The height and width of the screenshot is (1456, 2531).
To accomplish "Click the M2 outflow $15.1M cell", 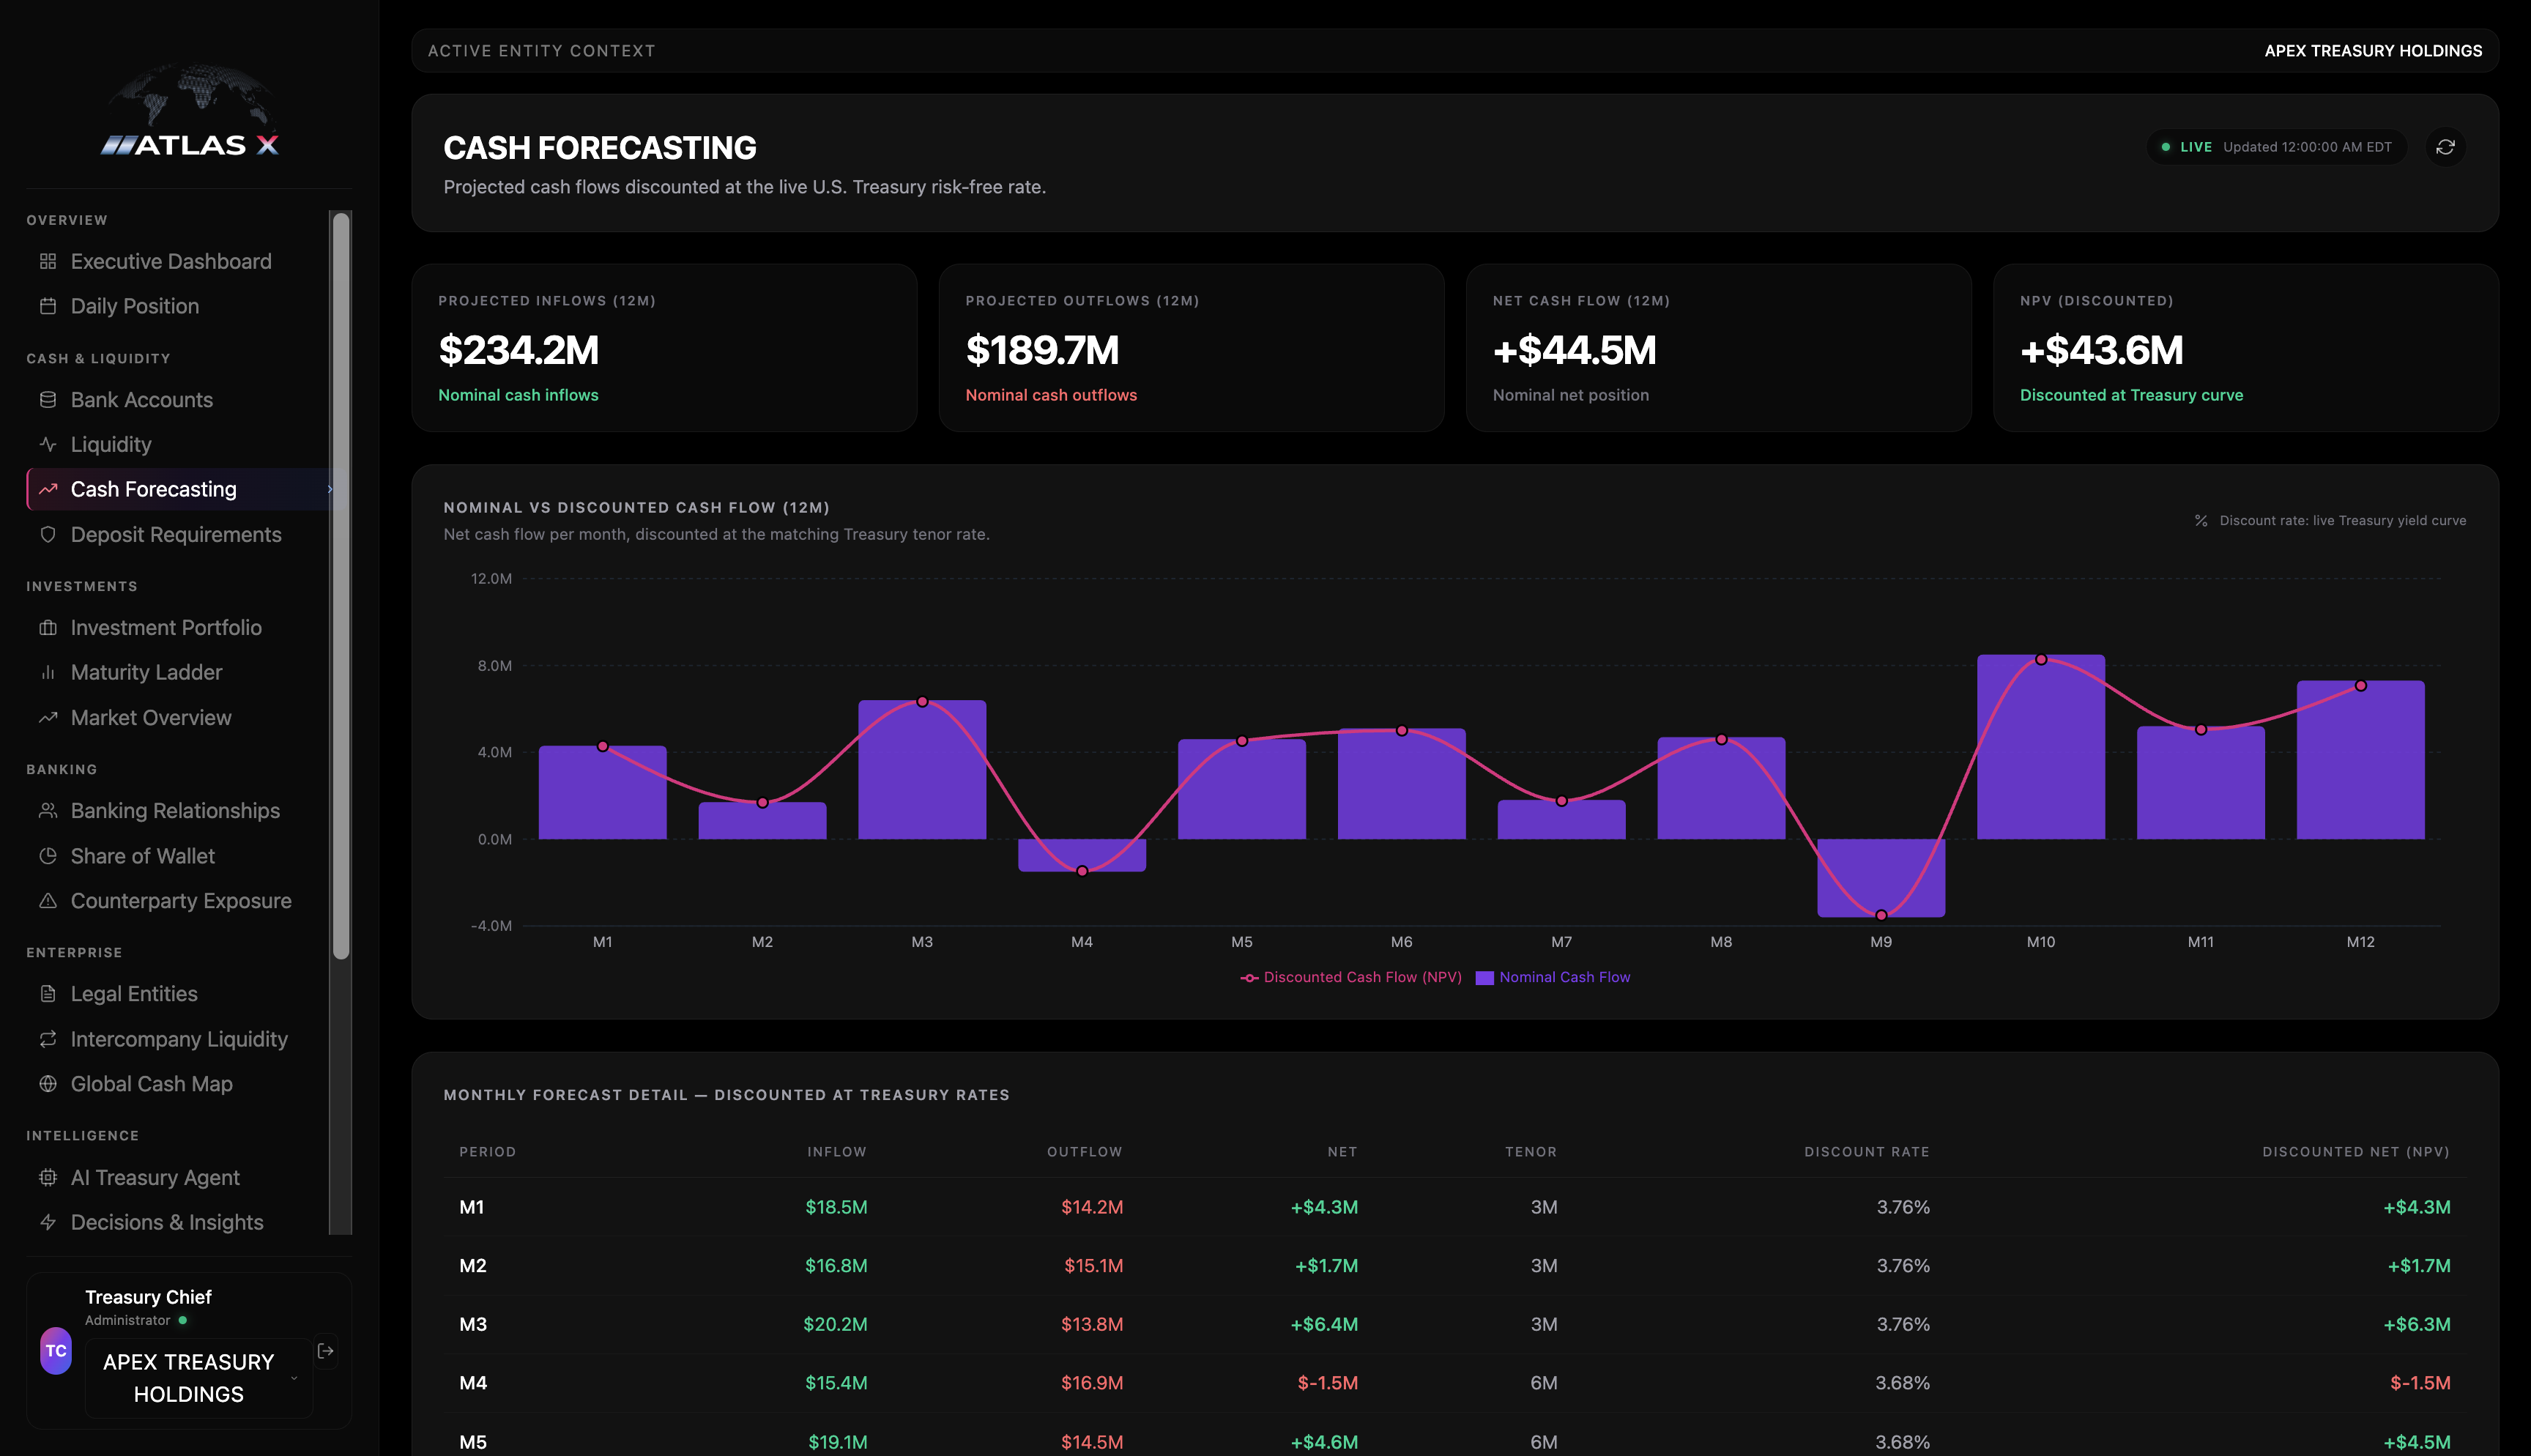I will click(1093, 1266).
